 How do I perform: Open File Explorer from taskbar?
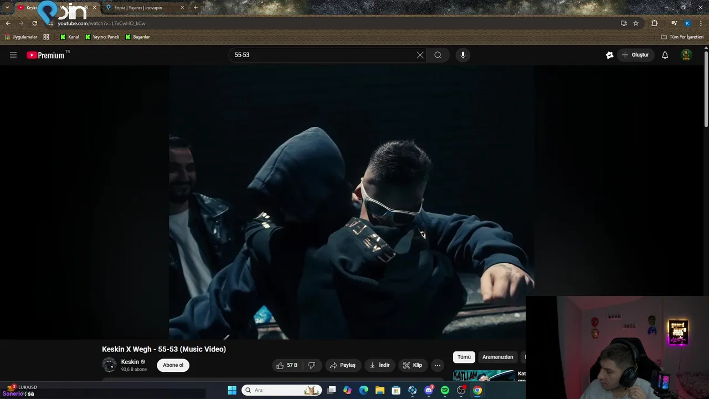click(380, 390)
